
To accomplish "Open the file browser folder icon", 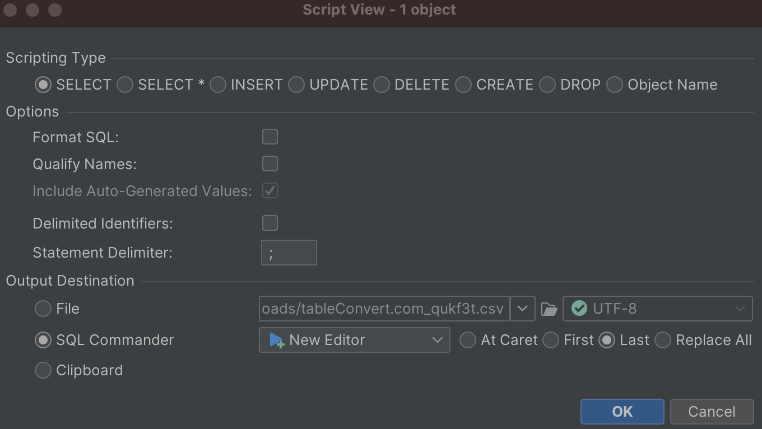I will 549,309.
